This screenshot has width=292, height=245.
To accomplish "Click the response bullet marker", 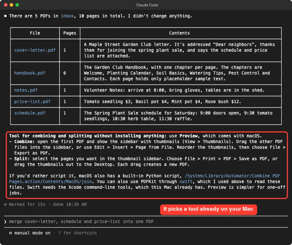I will tap(5, 16).
